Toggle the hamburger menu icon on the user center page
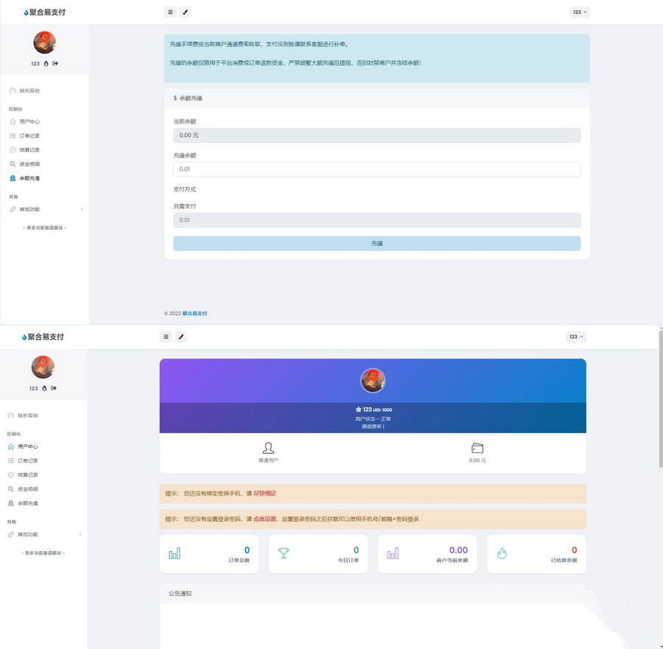 click(166, 337)
